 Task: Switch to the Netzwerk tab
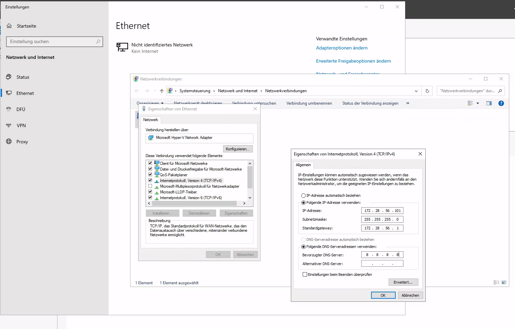pyautogui.click(x=151, y=120)
